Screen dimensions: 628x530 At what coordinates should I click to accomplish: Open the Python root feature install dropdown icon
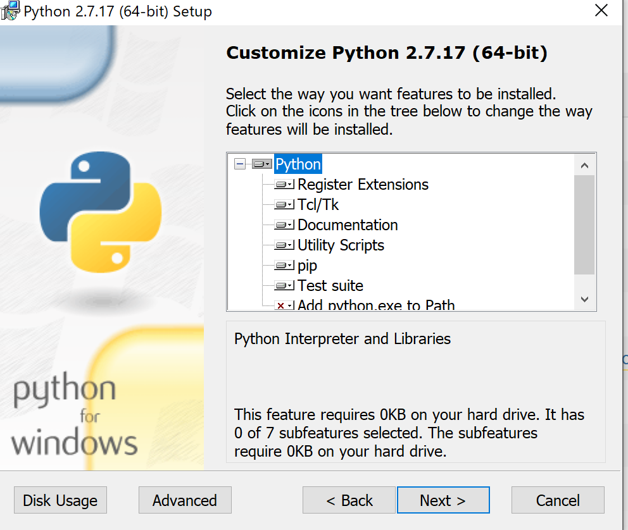[262, 164]
